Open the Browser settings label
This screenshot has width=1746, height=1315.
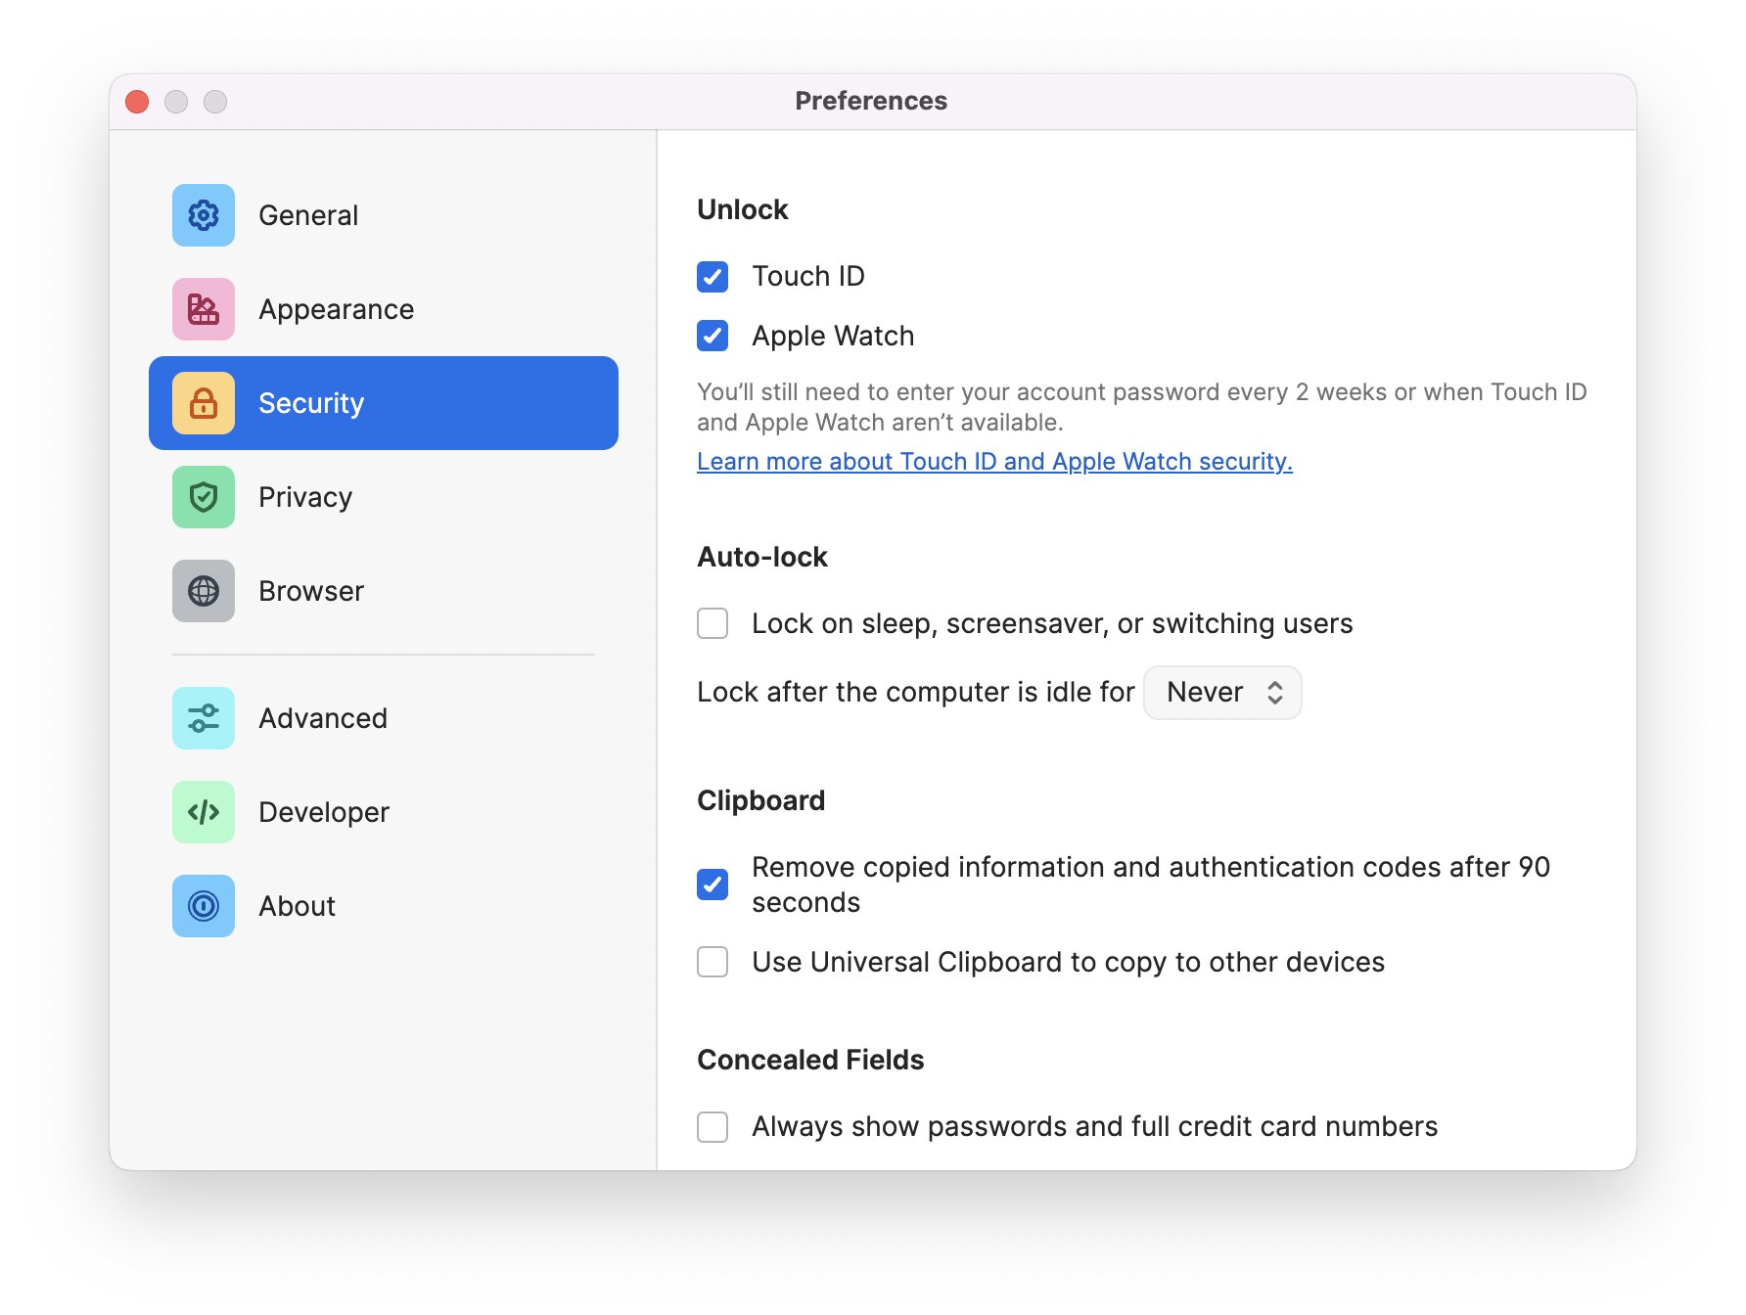[311, 591]
